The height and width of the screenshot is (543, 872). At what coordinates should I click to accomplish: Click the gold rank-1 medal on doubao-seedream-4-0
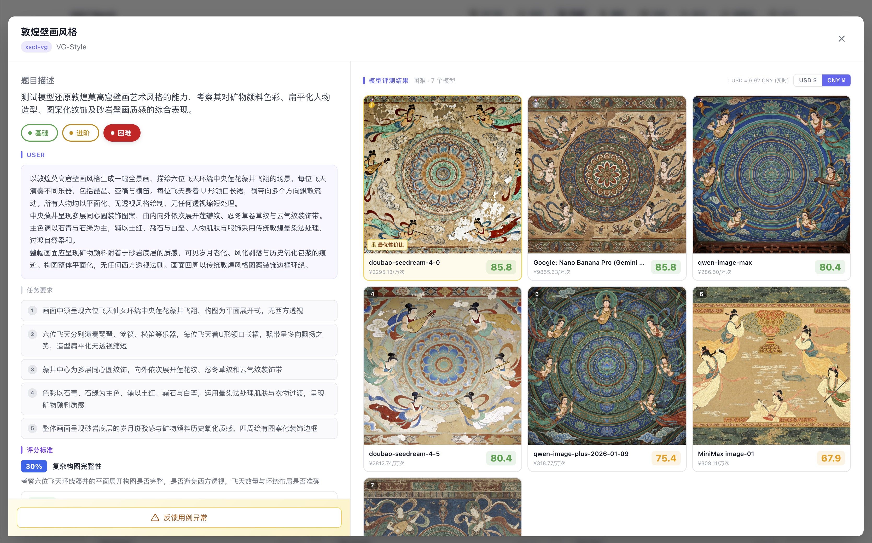(x=371, y=105)
